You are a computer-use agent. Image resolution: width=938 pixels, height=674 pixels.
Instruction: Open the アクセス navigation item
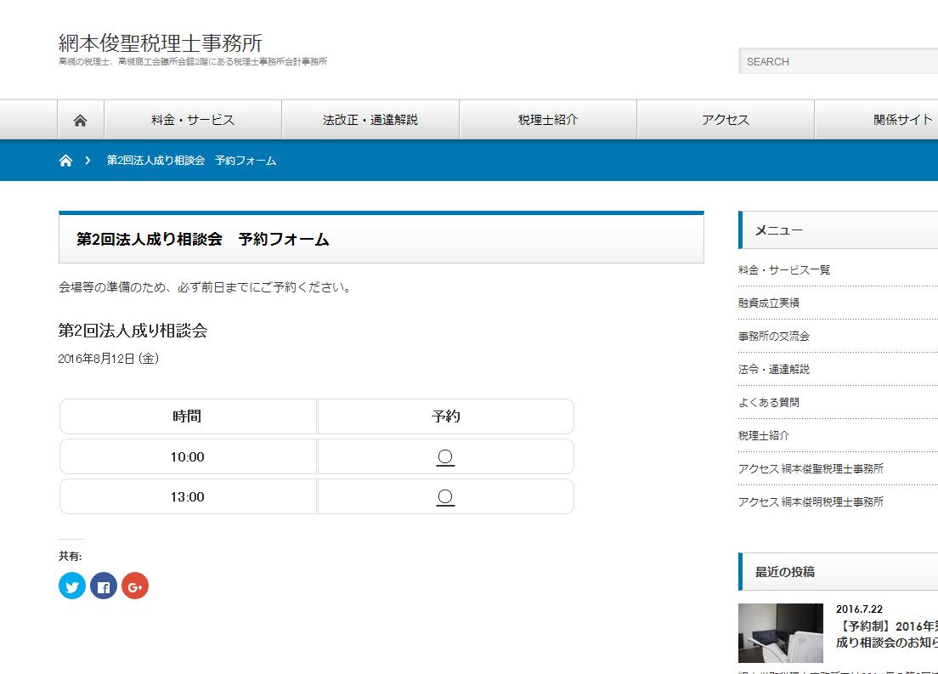[x=726, y=120]
